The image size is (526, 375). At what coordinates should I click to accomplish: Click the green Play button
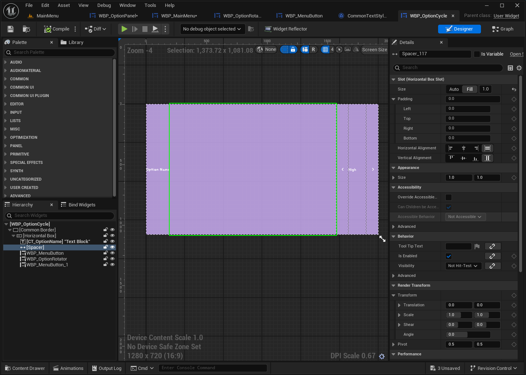[x=124, y=29]
